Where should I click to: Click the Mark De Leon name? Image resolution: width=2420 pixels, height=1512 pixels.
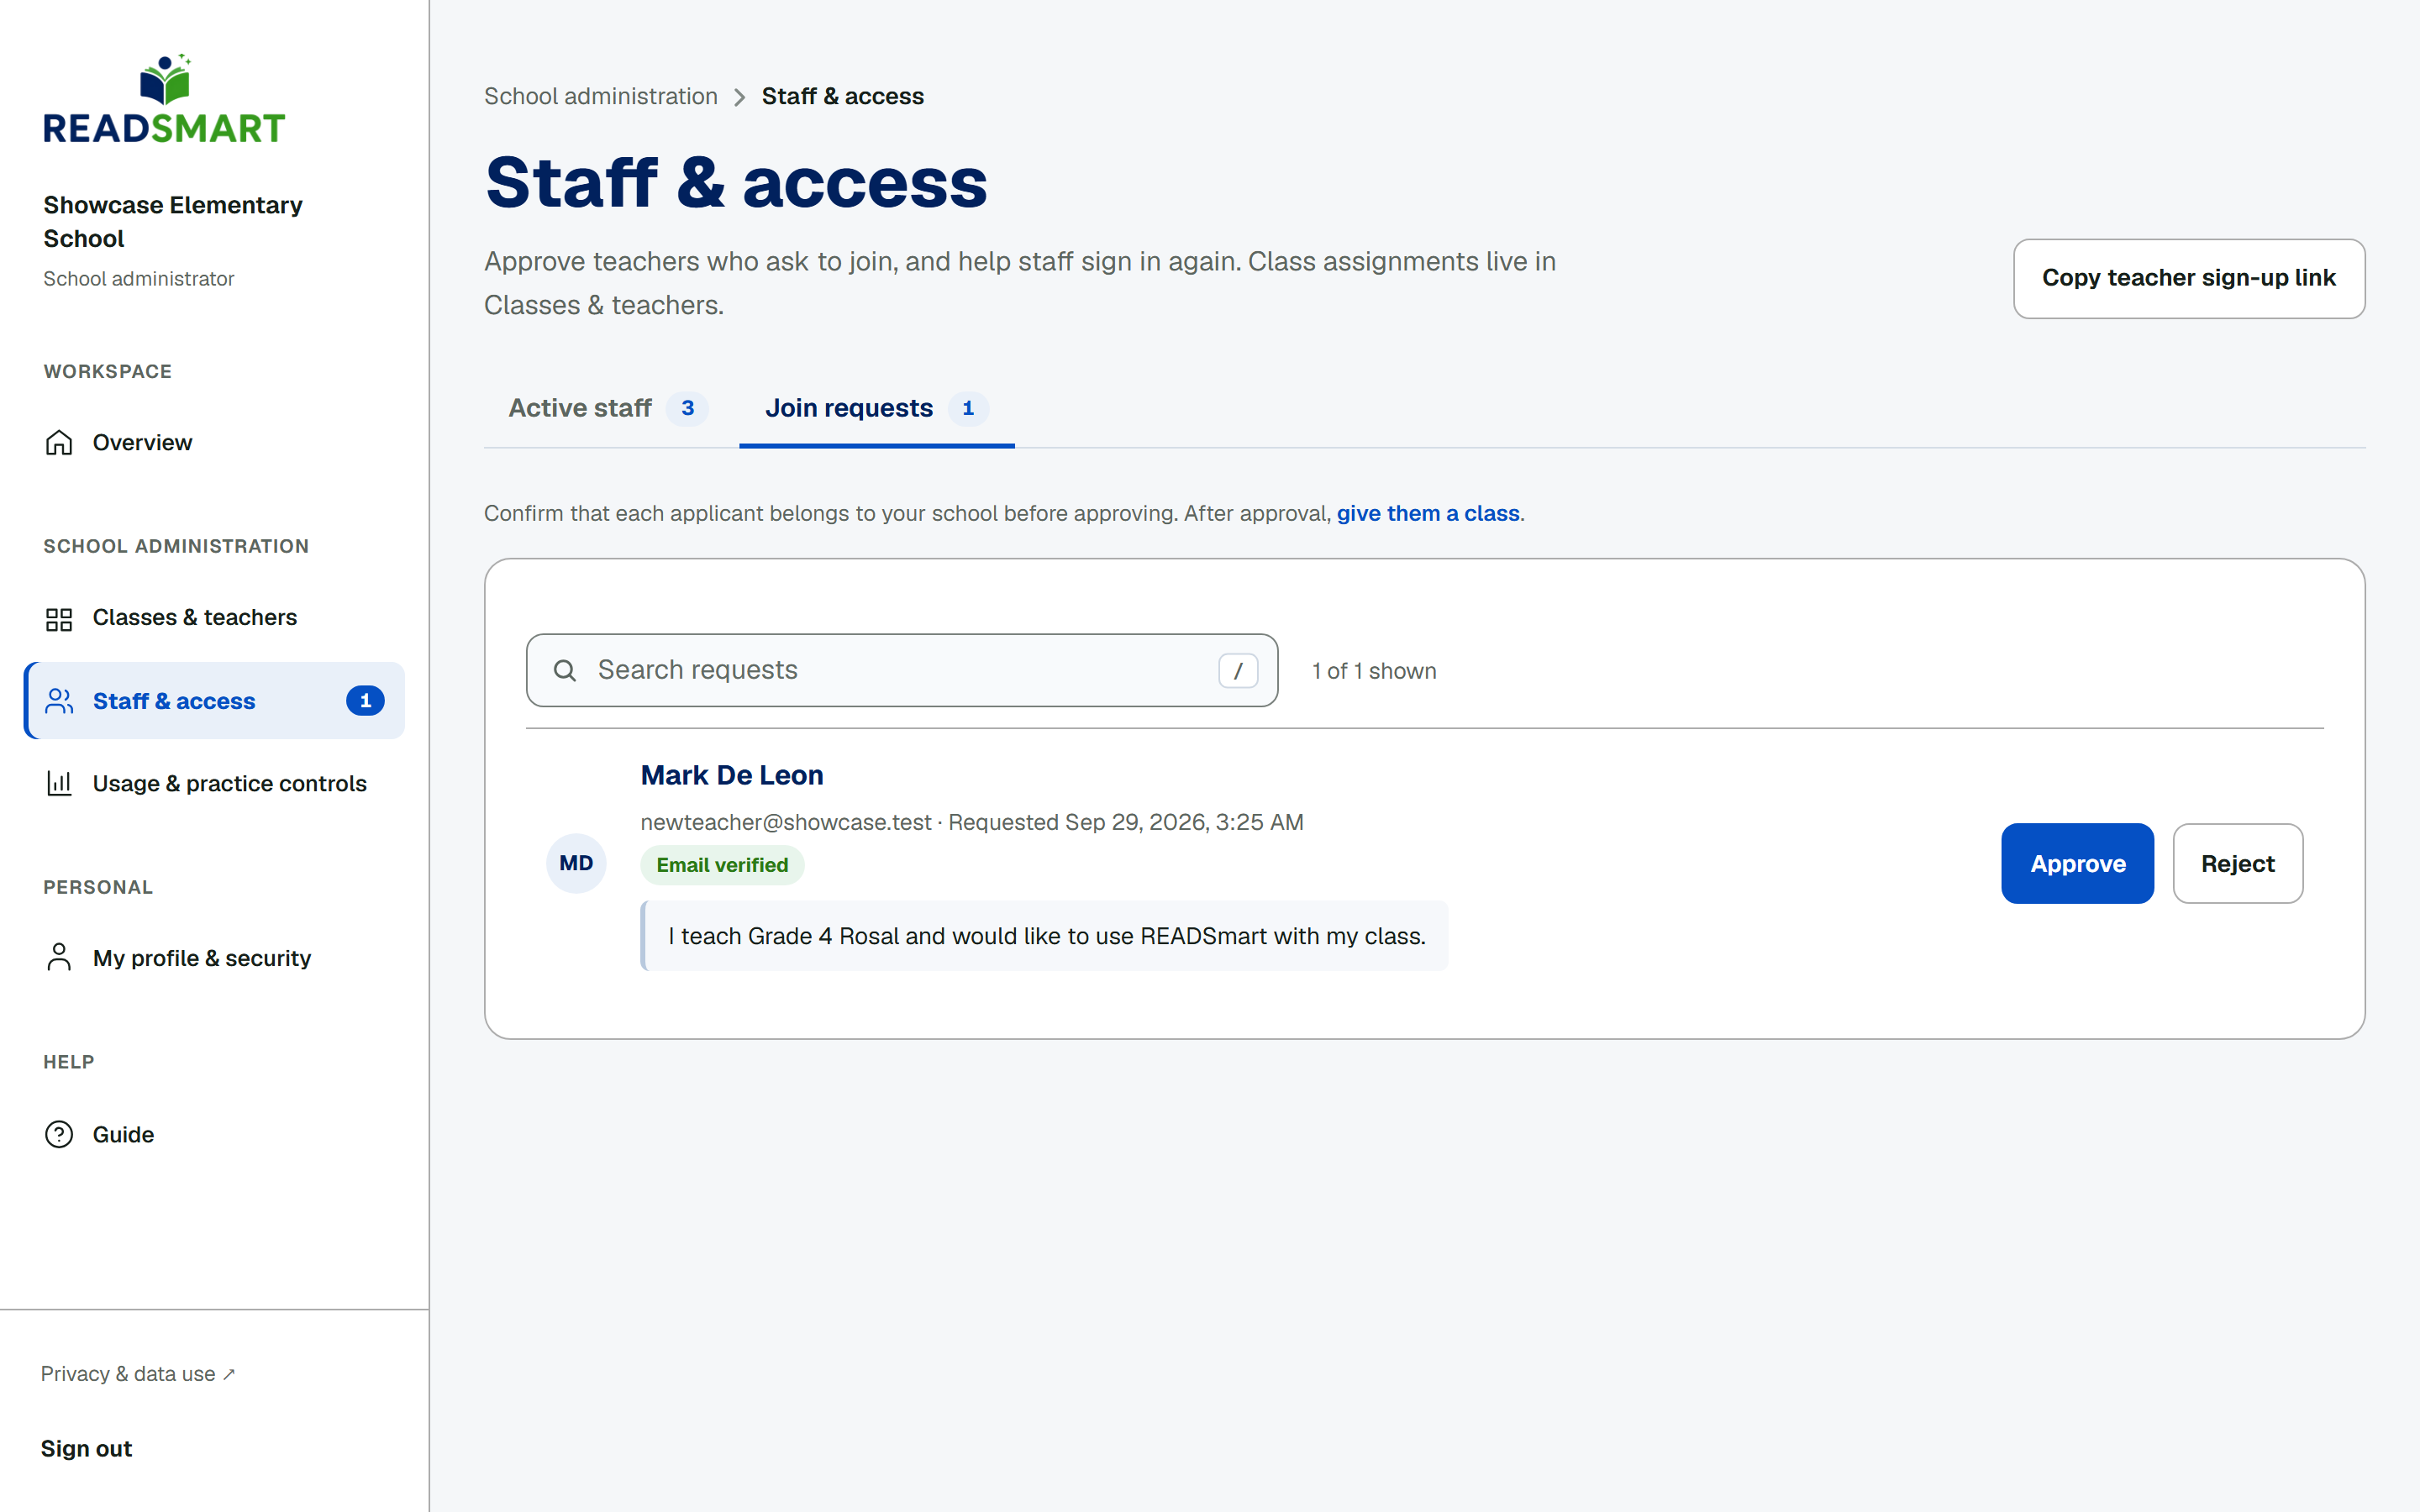pyautogui.click(x=732, y=775)
